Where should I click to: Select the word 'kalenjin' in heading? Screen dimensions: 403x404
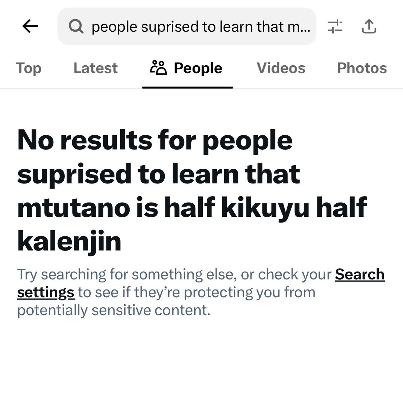pos(69,242)
